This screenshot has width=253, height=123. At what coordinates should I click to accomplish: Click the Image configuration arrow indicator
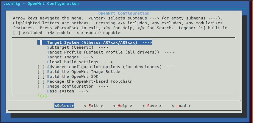point(103,86)
